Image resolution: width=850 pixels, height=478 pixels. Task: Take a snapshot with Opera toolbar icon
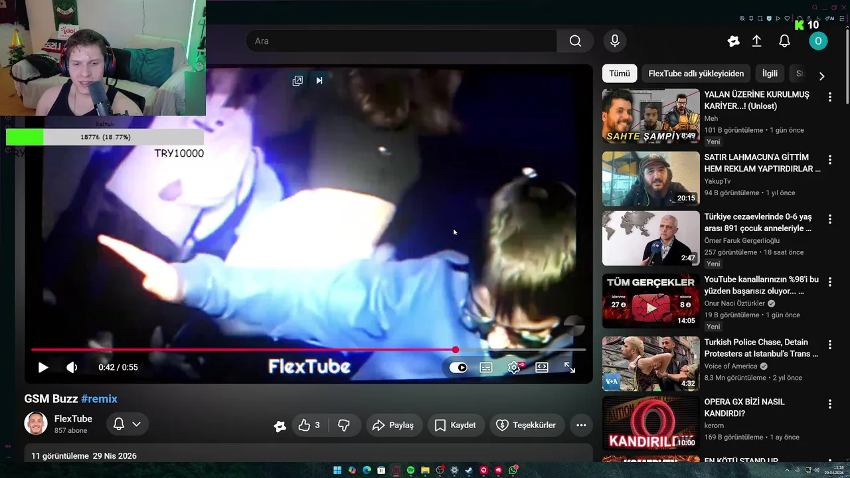coord(760,19)
